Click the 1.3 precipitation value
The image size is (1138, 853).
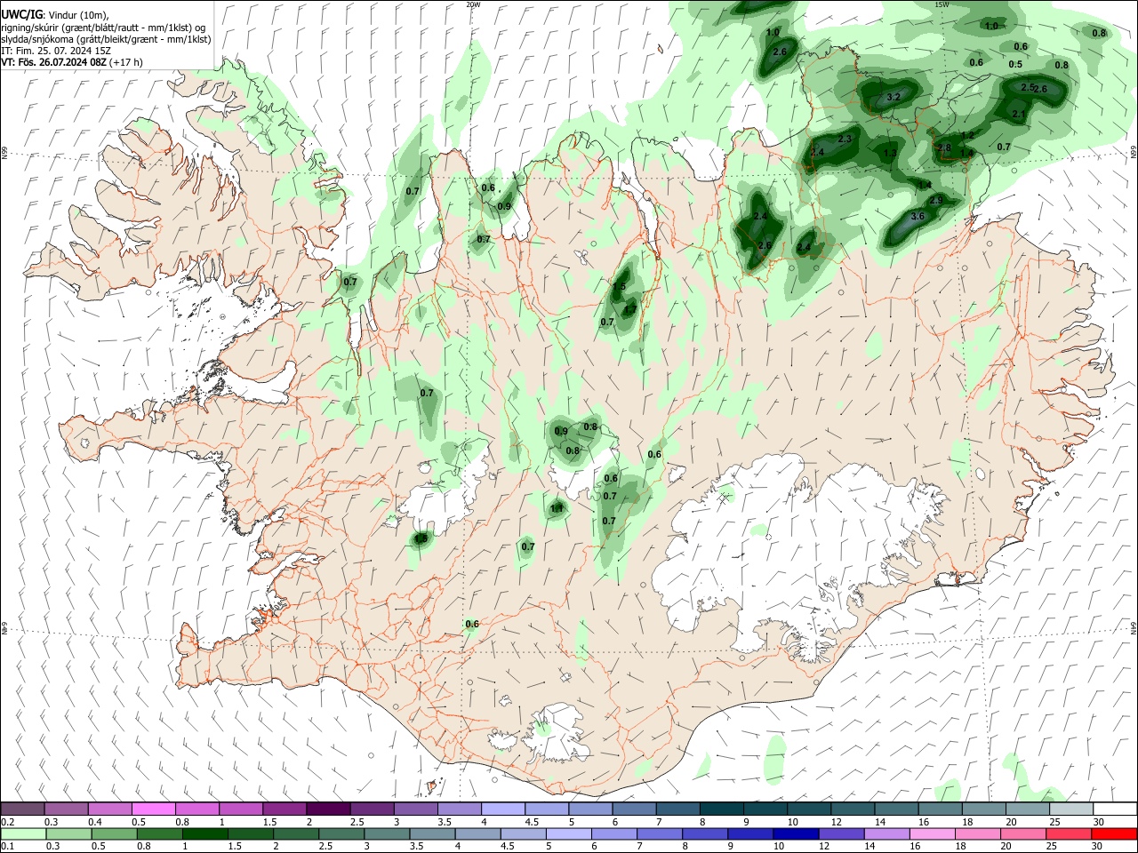tap(890, 154)
